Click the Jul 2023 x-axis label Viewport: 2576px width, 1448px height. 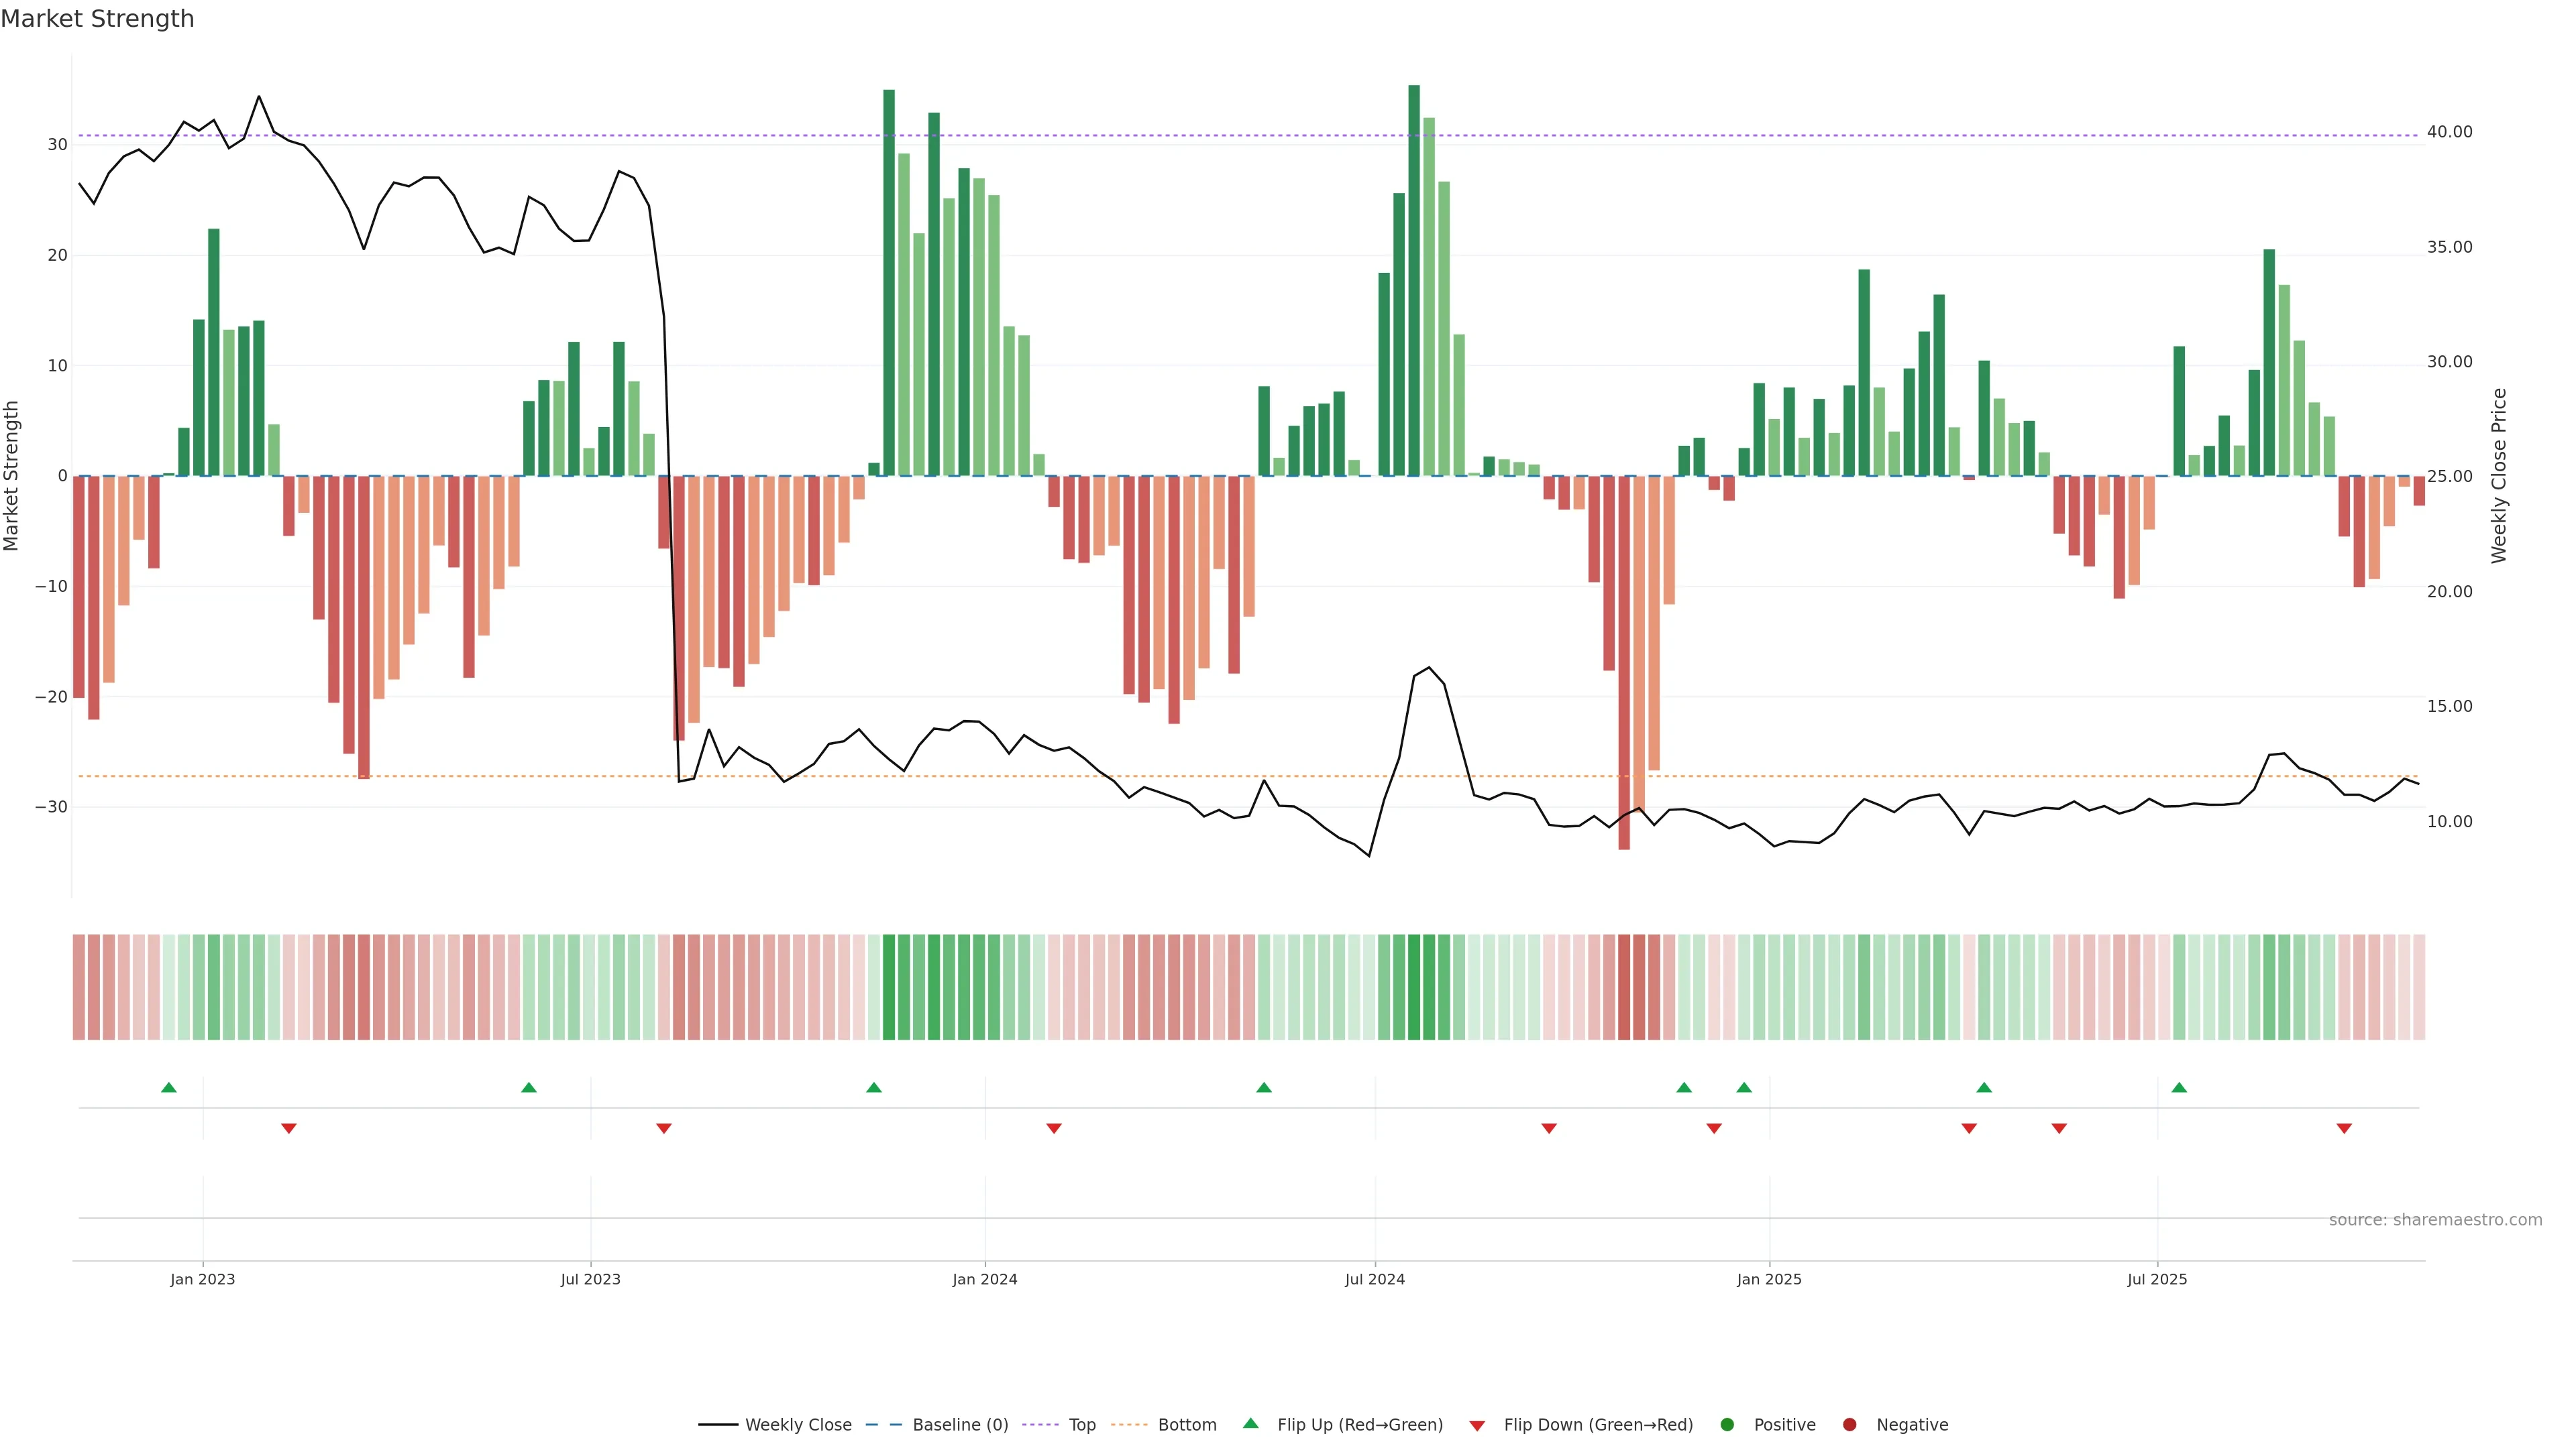click(x=590, y=1279)
